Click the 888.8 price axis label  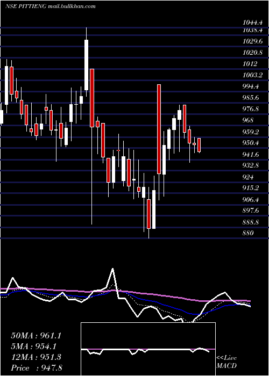251,222
